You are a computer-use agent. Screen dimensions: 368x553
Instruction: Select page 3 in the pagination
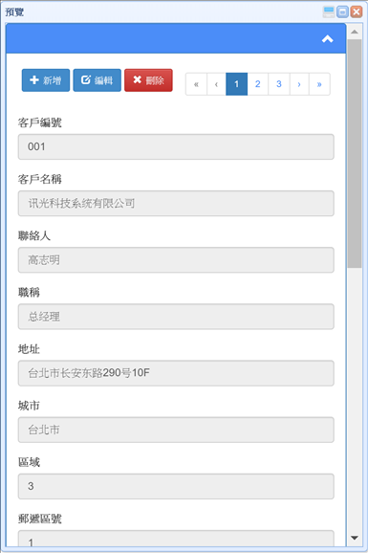pos(279,84)
